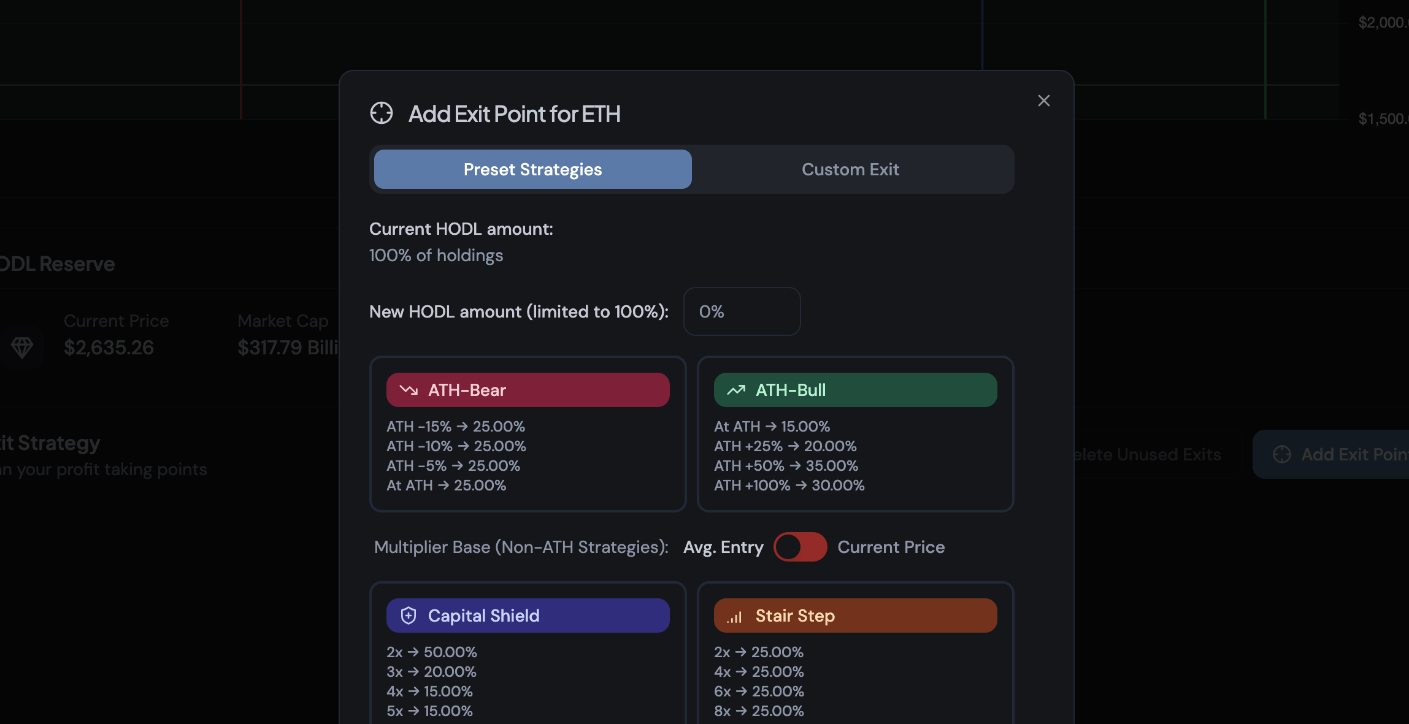Choose the Capital Shield strategy
Viewport: 1409px width, 724px height.
pyautogui.click(x=528, y=615)
